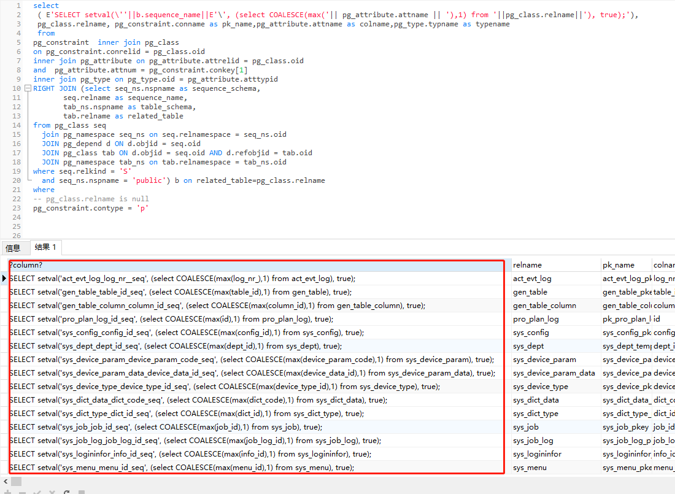Click line number 22 in the editor

pyautogui.click(x=15, y=199)
